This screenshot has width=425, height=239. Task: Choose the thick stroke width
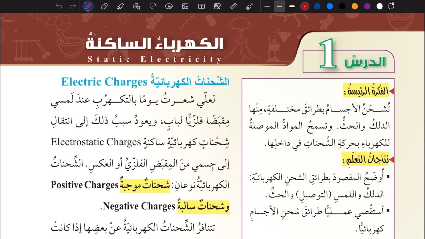tap(292, 6)
